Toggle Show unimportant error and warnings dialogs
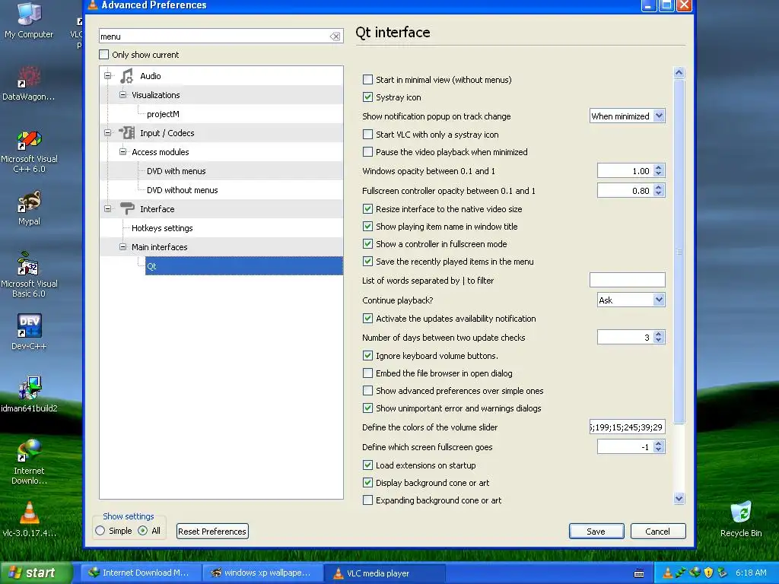This screenshot has width=779, height=584. pos(367,408)
